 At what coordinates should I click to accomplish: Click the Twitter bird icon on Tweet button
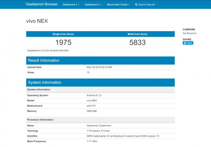coord(185,43)
